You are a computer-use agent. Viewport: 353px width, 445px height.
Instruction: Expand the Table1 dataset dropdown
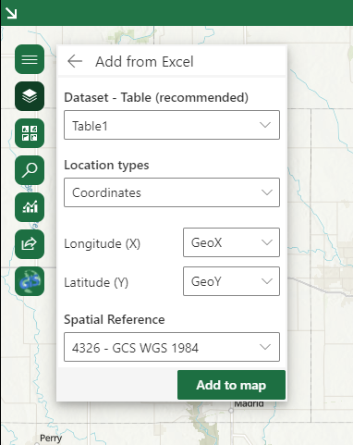pyautogui.click(x=172, y=125)
